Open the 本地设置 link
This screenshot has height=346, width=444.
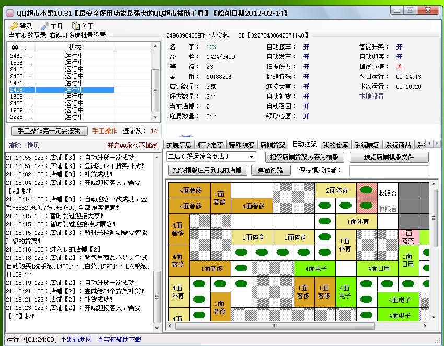(x=371, y=97)
